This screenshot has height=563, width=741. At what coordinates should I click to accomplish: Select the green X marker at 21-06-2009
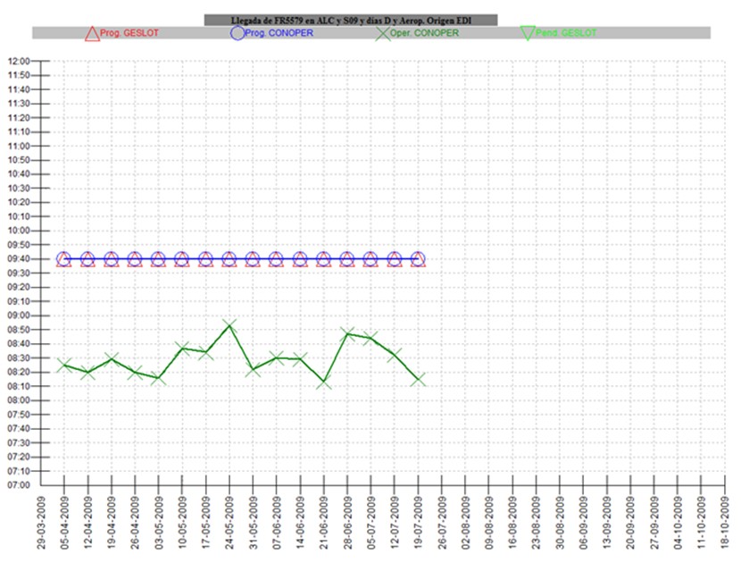[x=323, y=382]
